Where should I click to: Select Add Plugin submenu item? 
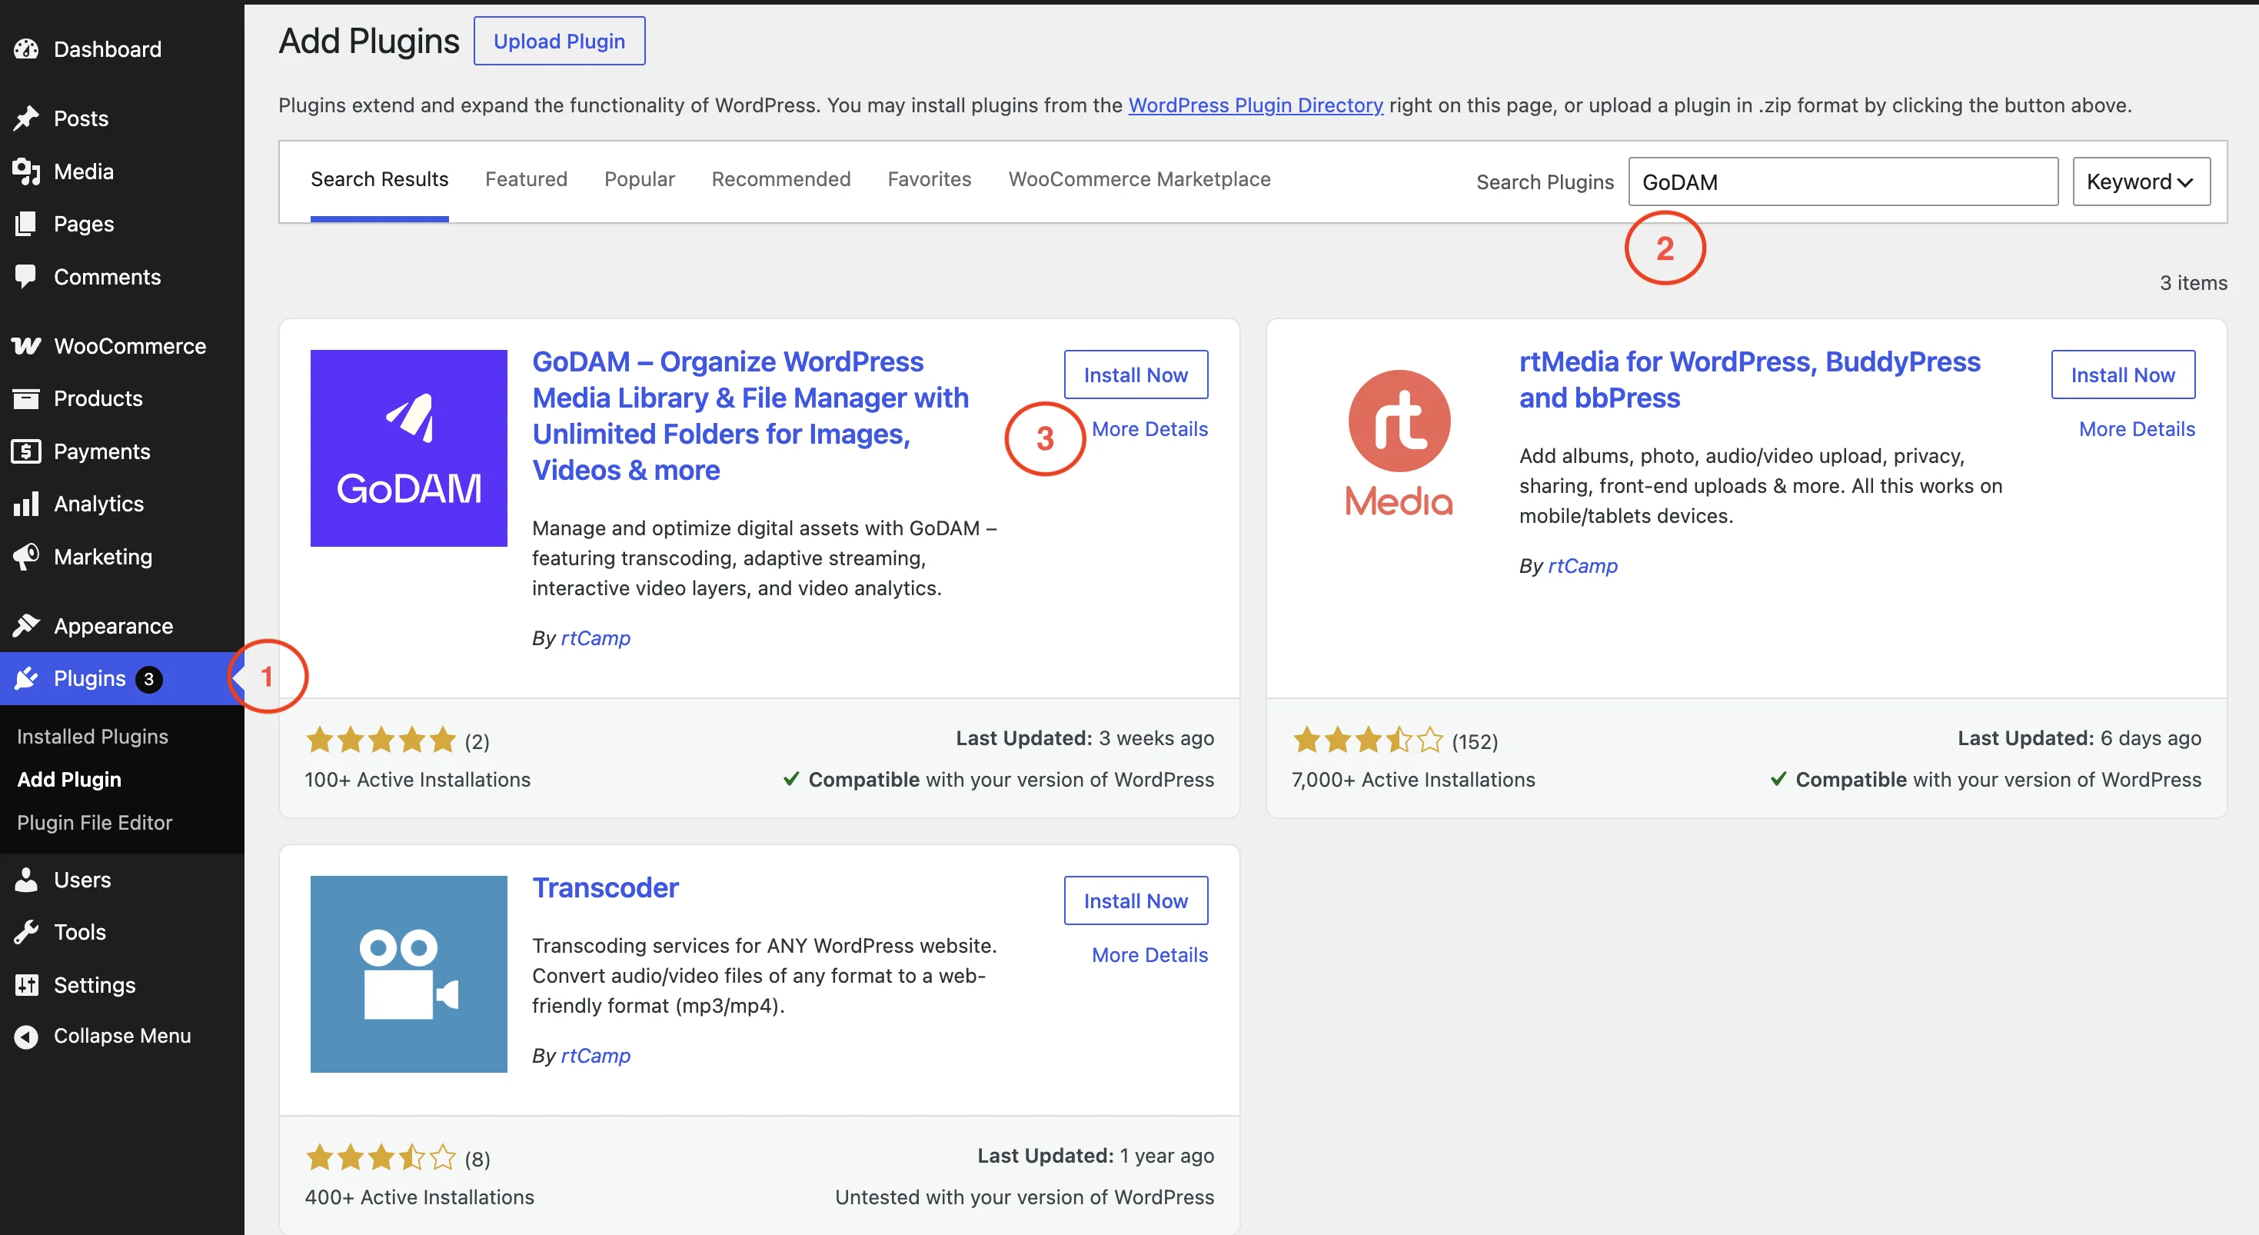click(69, 779)
